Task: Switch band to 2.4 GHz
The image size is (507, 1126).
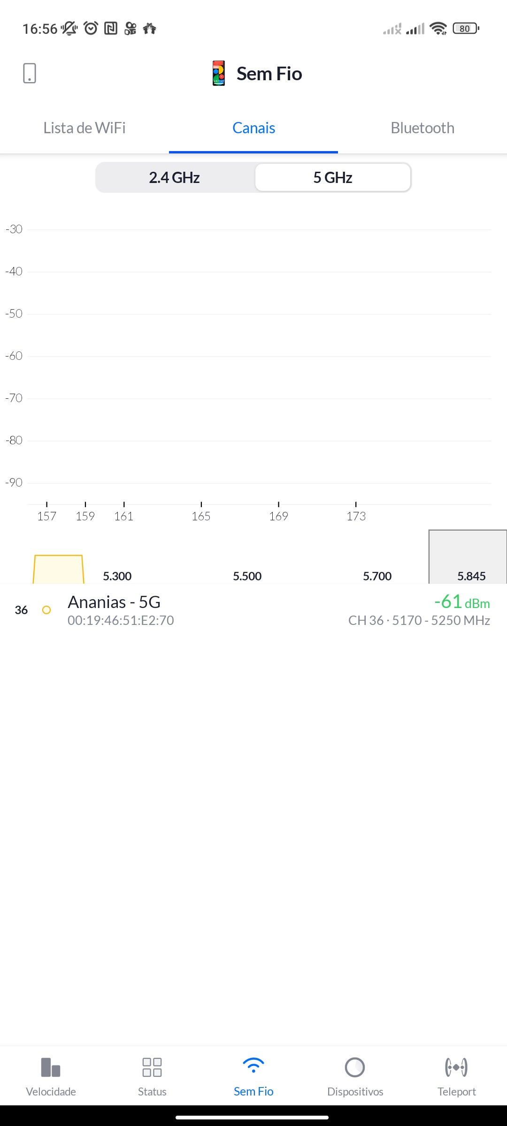Action: (x=175, y=178)
